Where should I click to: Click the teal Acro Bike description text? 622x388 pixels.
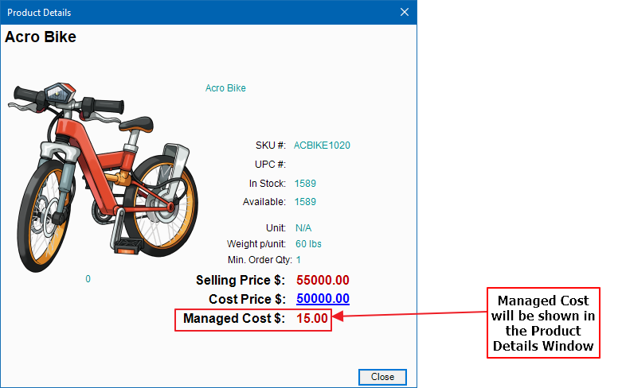225,88
